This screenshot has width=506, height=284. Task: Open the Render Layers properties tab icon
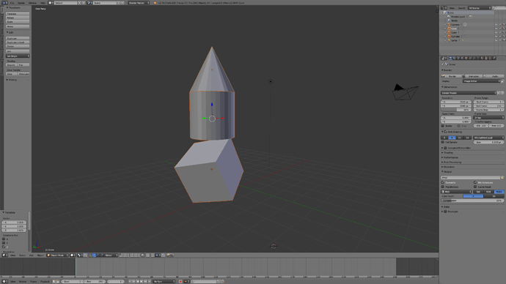[x=455, y=59]
